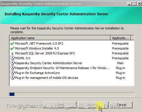Sort by the Application name column header
142x112 pixels.
[60, 38]
